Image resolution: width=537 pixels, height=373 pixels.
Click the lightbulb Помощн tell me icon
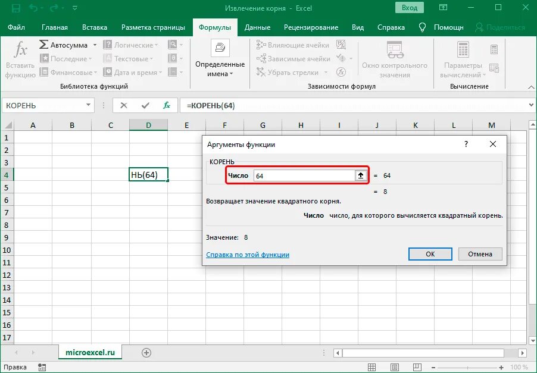coord(422,27)
